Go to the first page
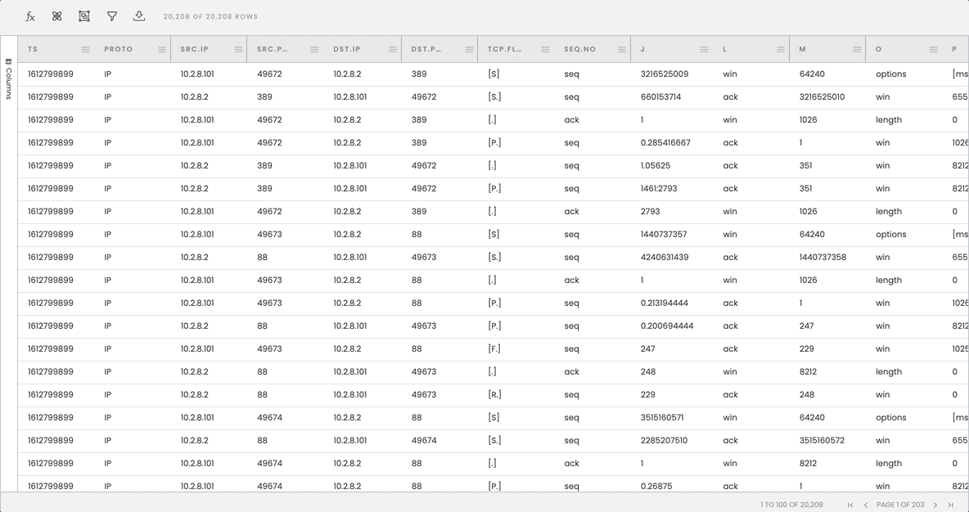 (x=850, y=505)
